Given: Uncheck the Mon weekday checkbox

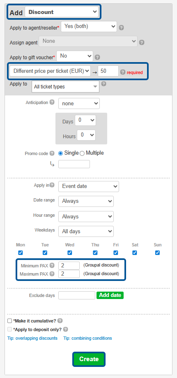Looking at the screenshot, I should (21, 253).
